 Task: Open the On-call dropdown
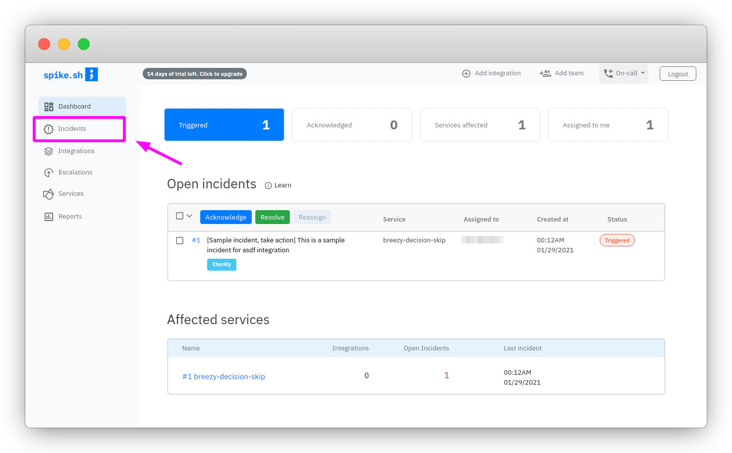coord(623,73)
